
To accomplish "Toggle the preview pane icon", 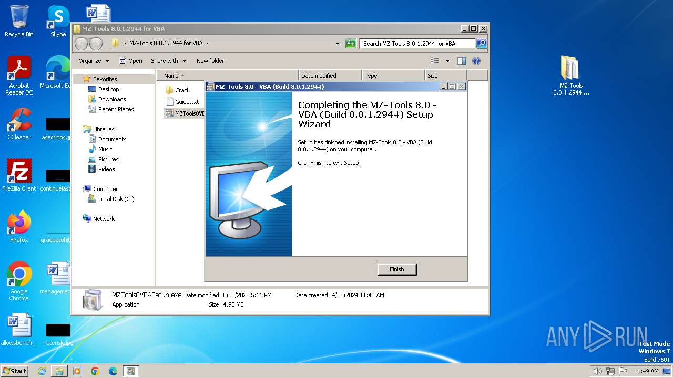I will pyautogui.click(x=462, y=61).
